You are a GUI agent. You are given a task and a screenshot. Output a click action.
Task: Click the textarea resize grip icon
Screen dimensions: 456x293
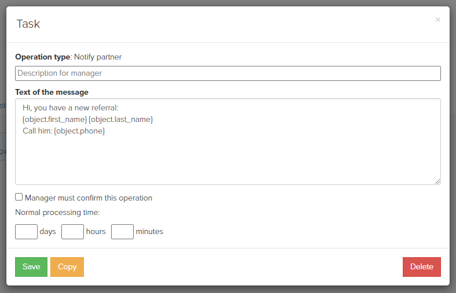coord(437,181)
